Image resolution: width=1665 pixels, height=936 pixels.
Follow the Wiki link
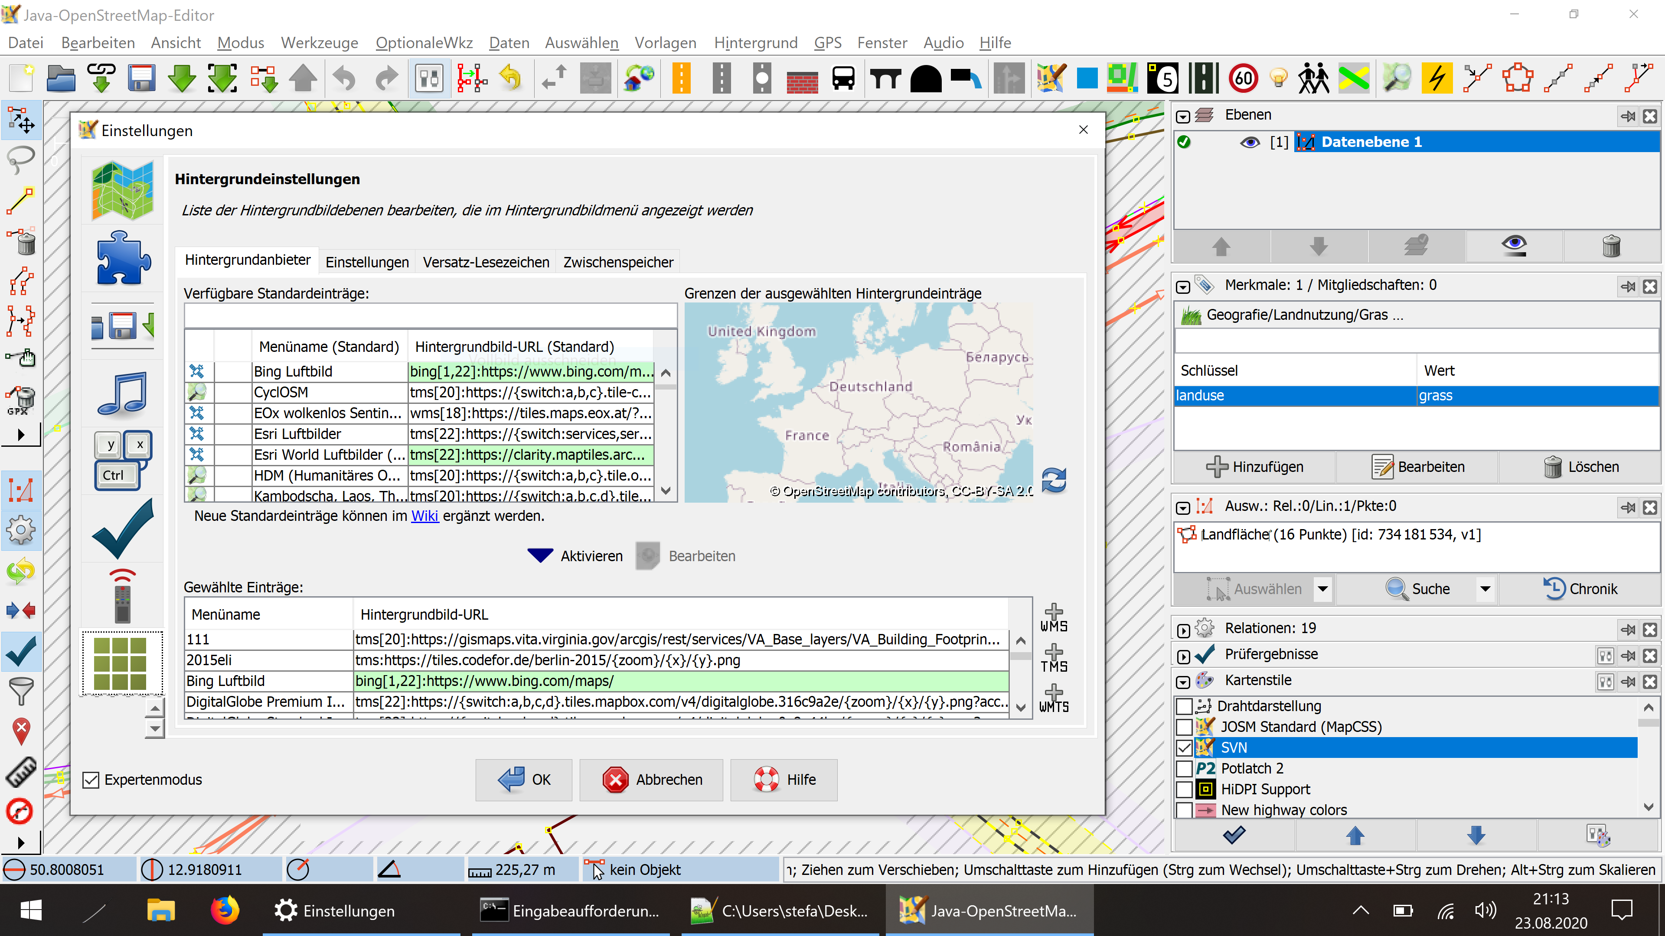pos(424,516)
